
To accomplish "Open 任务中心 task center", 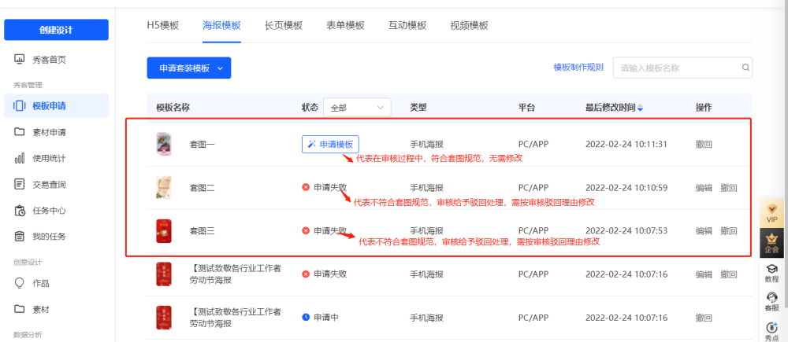I will [49, 211].
